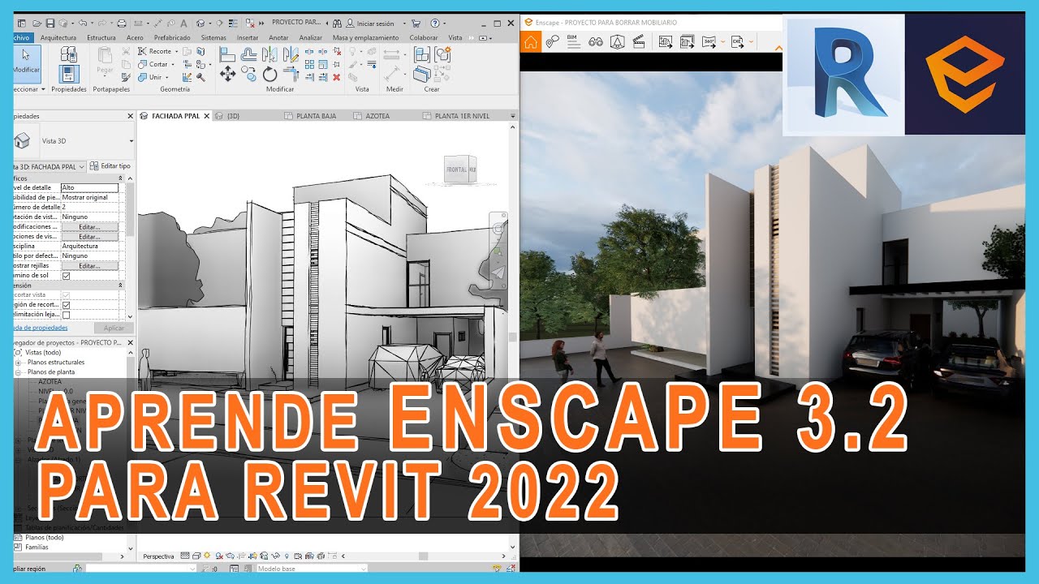1039x584 pixels.
Task: Select the Rotate tool in Modificar panel
Action: pos(270,75)
